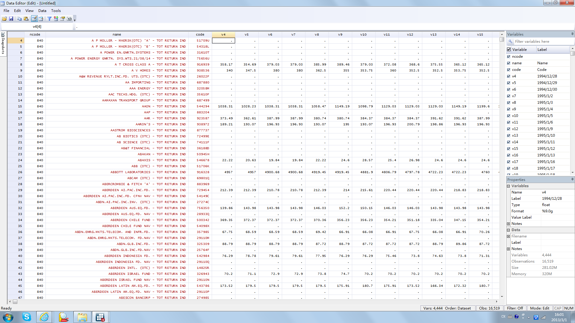The image size is (575, 323).
Task: Click the Save floppy disk icon
Action: click(11, 19)
